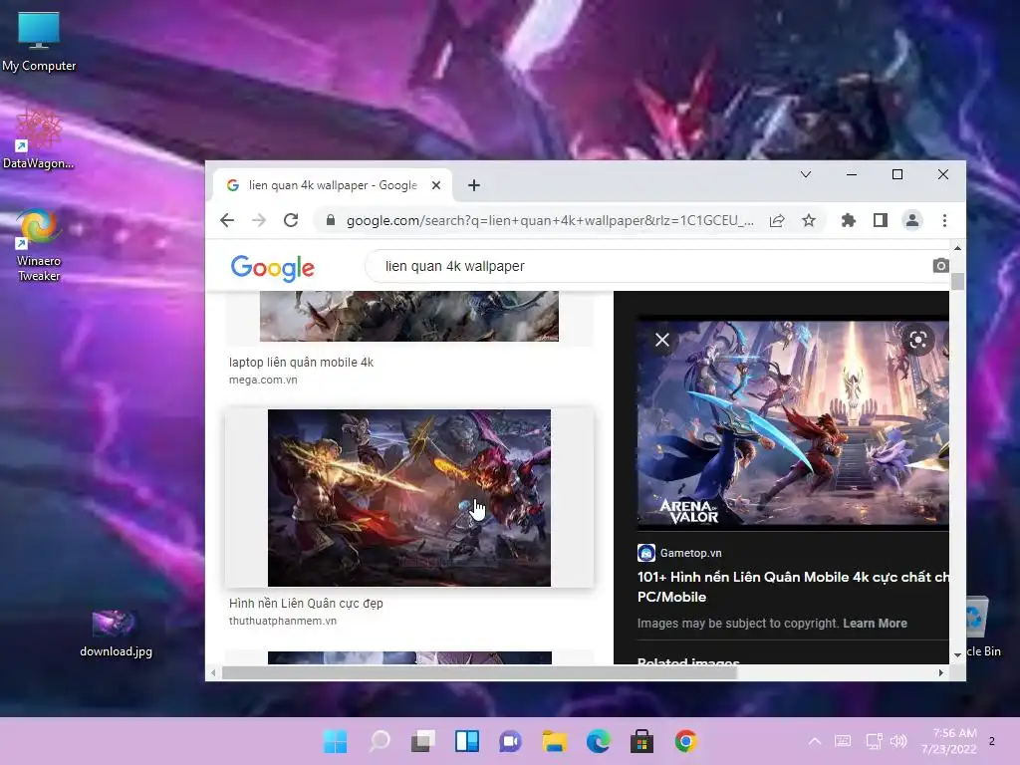Click the Learn More copyright link

[875, 624]
